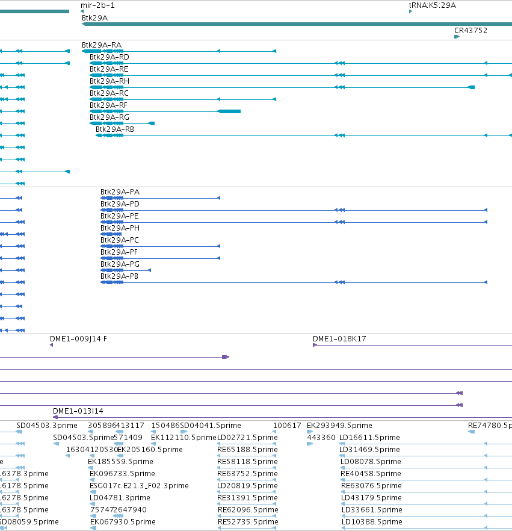Image resolution: width=512 pixels, height=531 pixels.
Task: Select EST EK112110.5prime
Action: pos(184,438)
